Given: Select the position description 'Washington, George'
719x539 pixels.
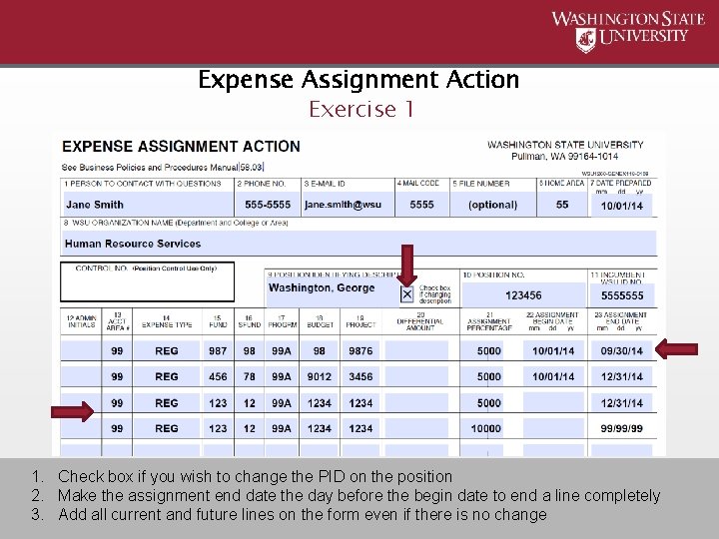Looking at the screenshot, I should click(x=322, y=287).
